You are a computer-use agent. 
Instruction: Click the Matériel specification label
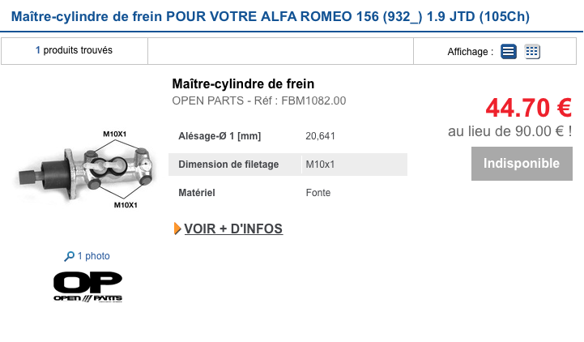pyautogui.click(x=197, y=193)
